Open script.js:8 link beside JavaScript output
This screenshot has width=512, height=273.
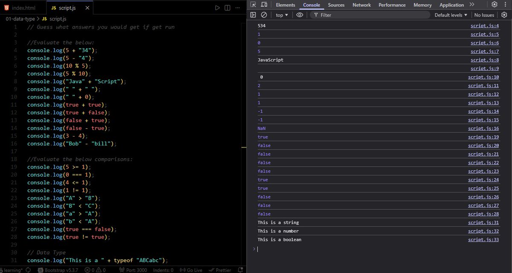point(485,60)
